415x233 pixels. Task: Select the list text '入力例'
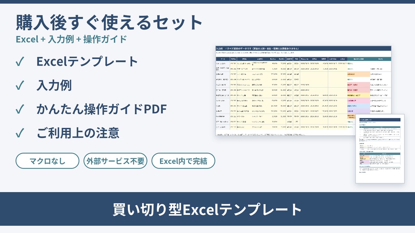[x=54, y=85]
